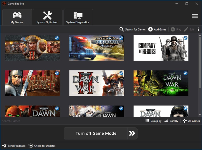
Task: Click Steam badge on American Truck Simulator
Action: [x=121, y=38]
